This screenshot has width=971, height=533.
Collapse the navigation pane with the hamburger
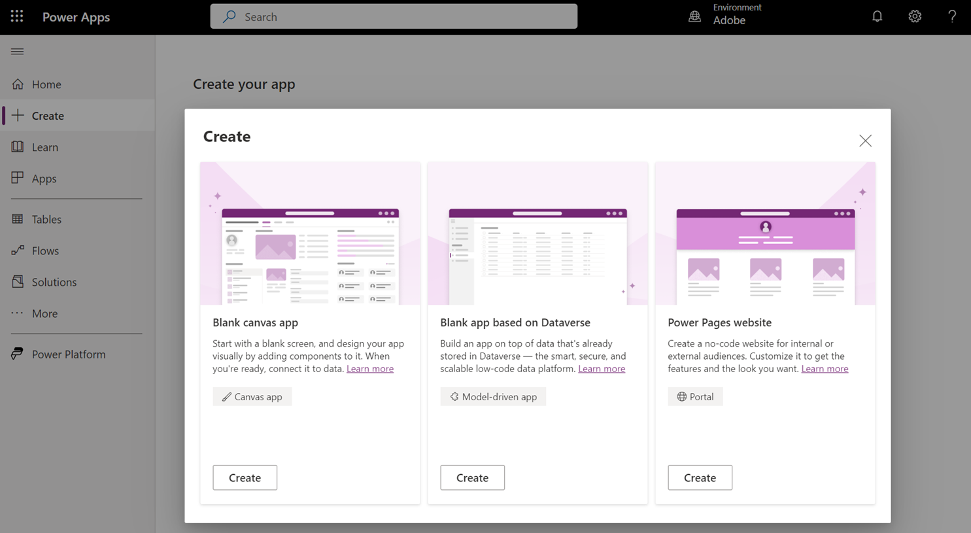17,51
